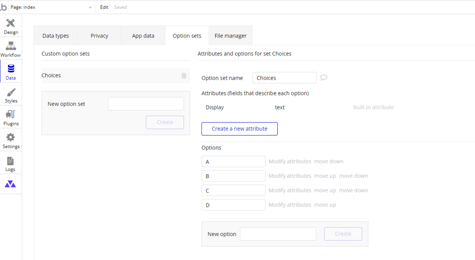Open the File manager tab
This screenshot has height=260, width=475.
(230, 36)
